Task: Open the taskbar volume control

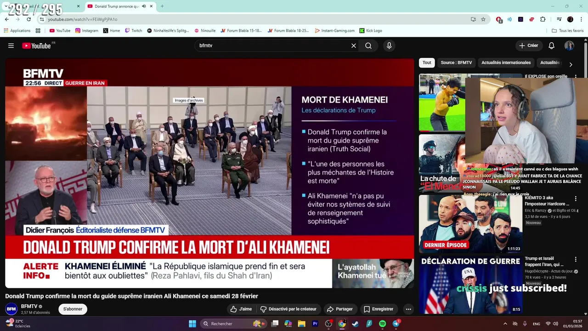Action: (x=555, y=324)
